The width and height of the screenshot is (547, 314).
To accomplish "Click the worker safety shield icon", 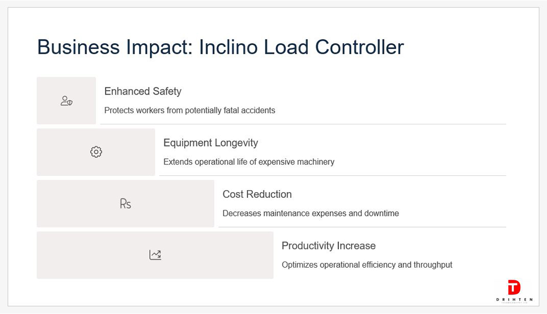I will (66, 101).
